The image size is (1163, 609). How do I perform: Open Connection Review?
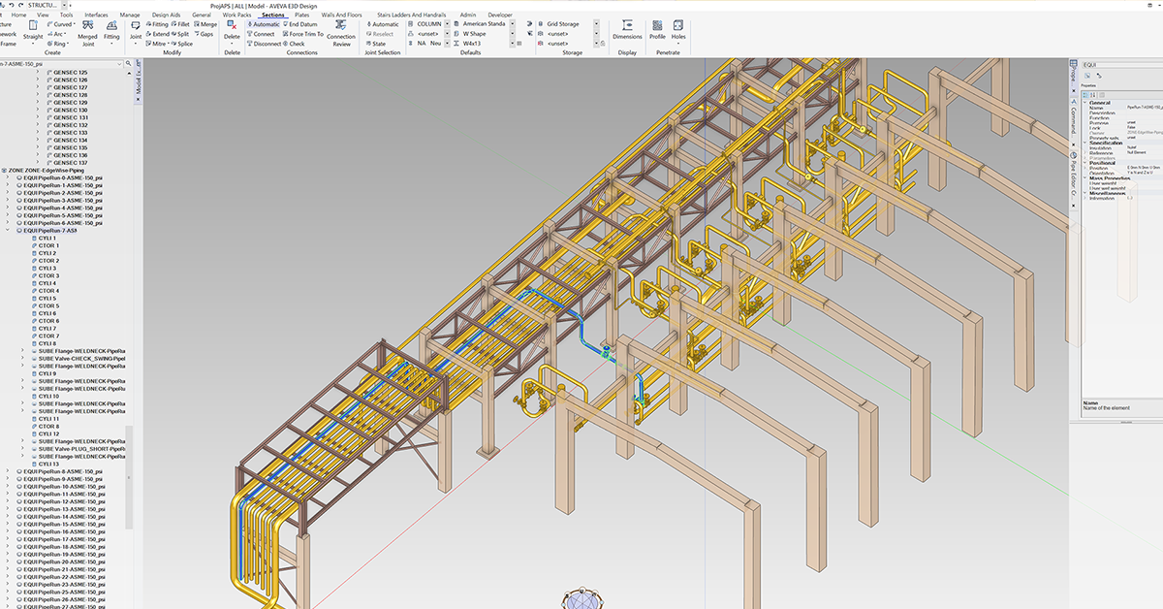coord(341,33)
